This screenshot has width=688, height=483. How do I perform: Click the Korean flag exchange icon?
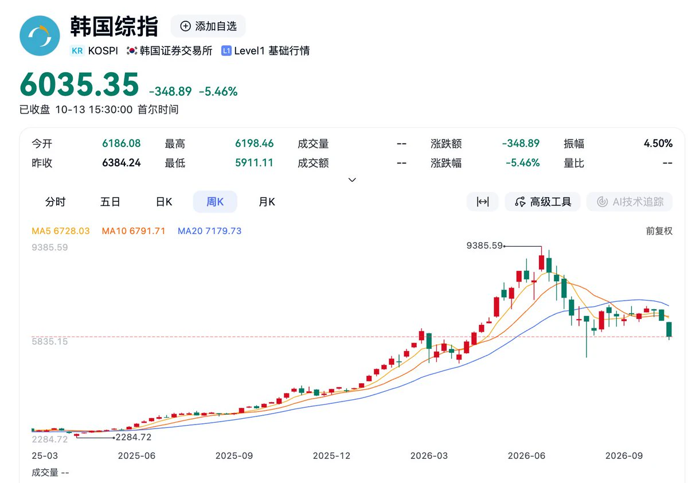(x=132, y=50)
